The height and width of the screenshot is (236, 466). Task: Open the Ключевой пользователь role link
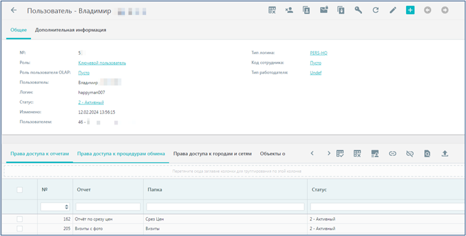(x=102, y=63)
